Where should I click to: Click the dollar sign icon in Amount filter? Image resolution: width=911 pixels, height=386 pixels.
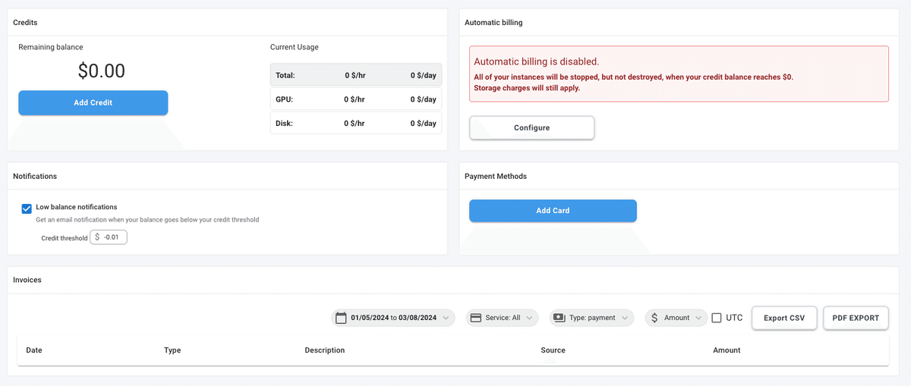(654, 318)
